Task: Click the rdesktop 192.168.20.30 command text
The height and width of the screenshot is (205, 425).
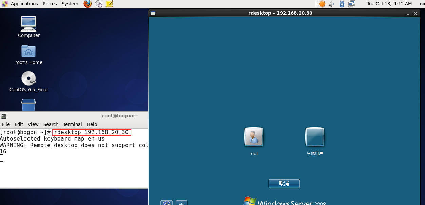Action: point(91,132)
